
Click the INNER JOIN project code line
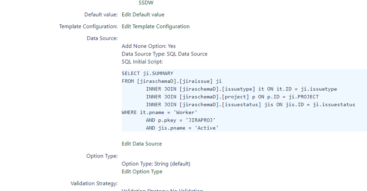click(x=232, y=97)
